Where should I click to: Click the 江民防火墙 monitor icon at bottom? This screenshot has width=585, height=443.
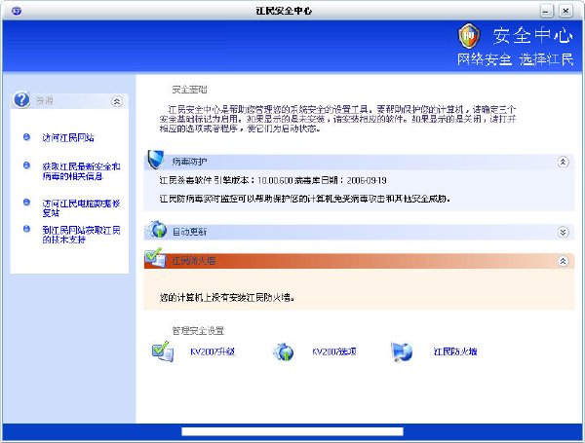[402, 351]
